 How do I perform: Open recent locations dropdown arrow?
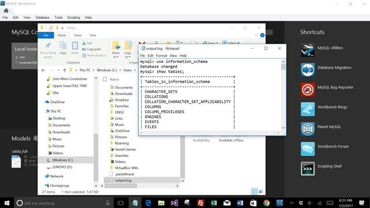pyautogui.click(x=58, y=70)
